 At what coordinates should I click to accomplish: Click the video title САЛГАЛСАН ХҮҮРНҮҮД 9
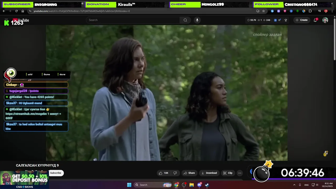(37, 165)
